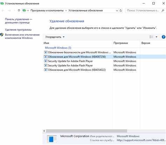Click the Back arrow navigation icon
This screenshot has width=166, height=145.
tap(3, 11)
